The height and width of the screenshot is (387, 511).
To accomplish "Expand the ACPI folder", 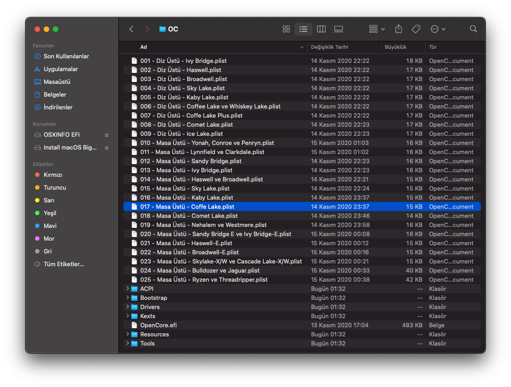I will (127, 289).
